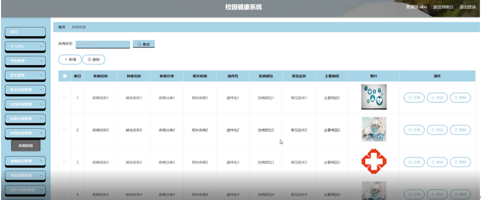Click 首页 in the breadcrumb
Screen dimensions: 481x200
tap(61, 27)
